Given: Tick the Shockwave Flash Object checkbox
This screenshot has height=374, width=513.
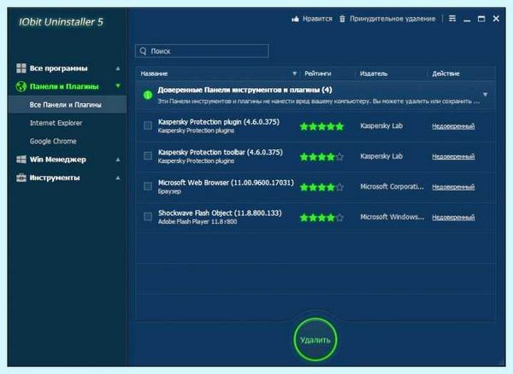Looking at the screenshot, I should pyautogui.click(x=148, y=217).
